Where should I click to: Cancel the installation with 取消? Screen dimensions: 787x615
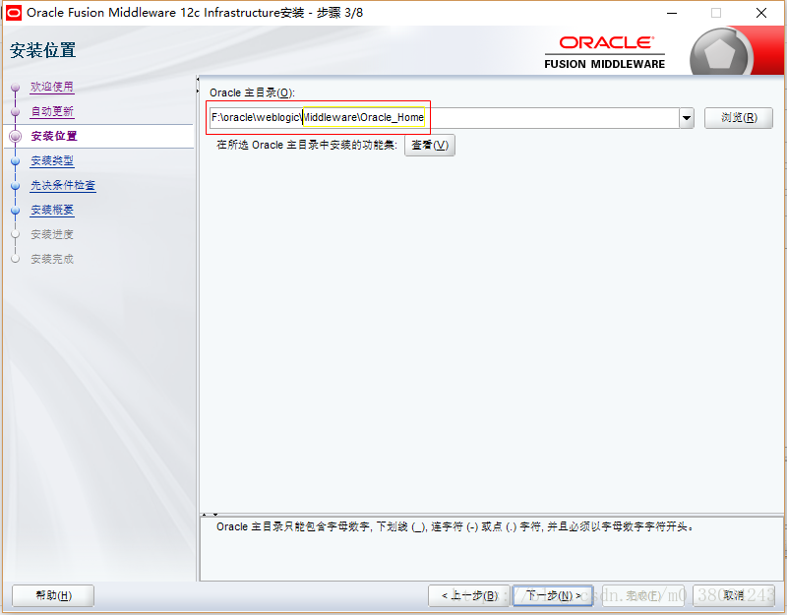[x=733, y=596]
